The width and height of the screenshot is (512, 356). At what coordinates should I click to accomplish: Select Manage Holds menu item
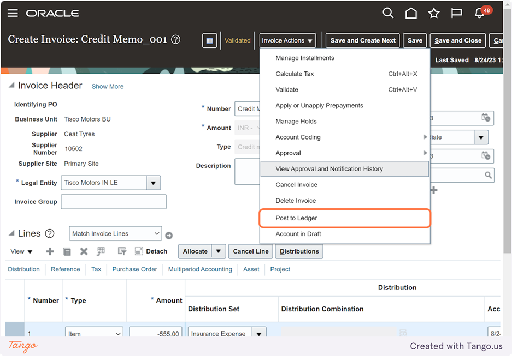344,122
